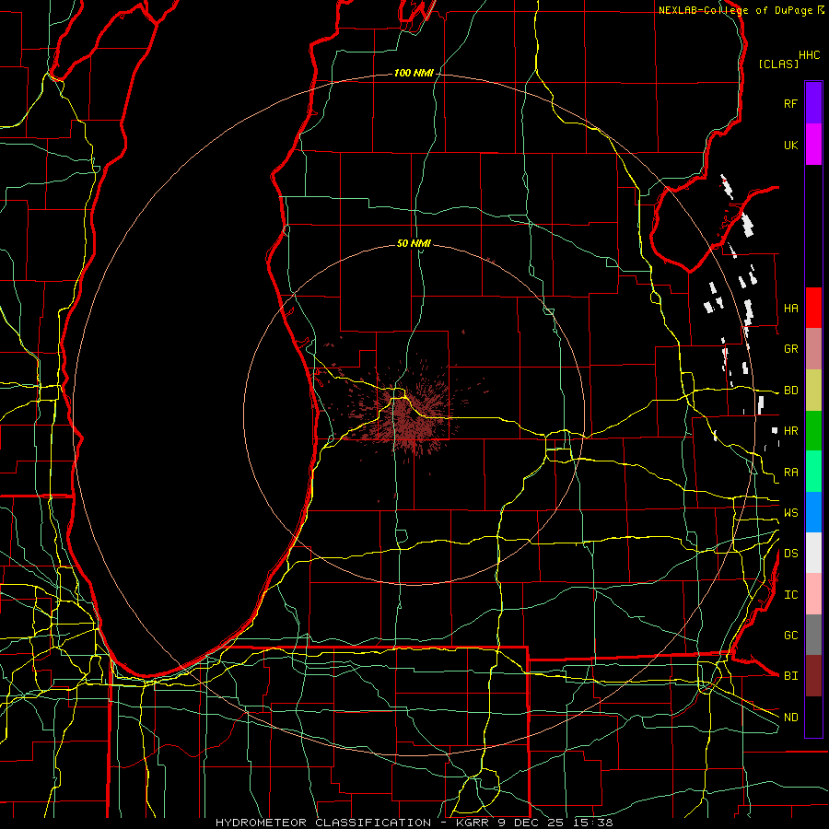
Task: Click the BD legend label
Action: 790,391
